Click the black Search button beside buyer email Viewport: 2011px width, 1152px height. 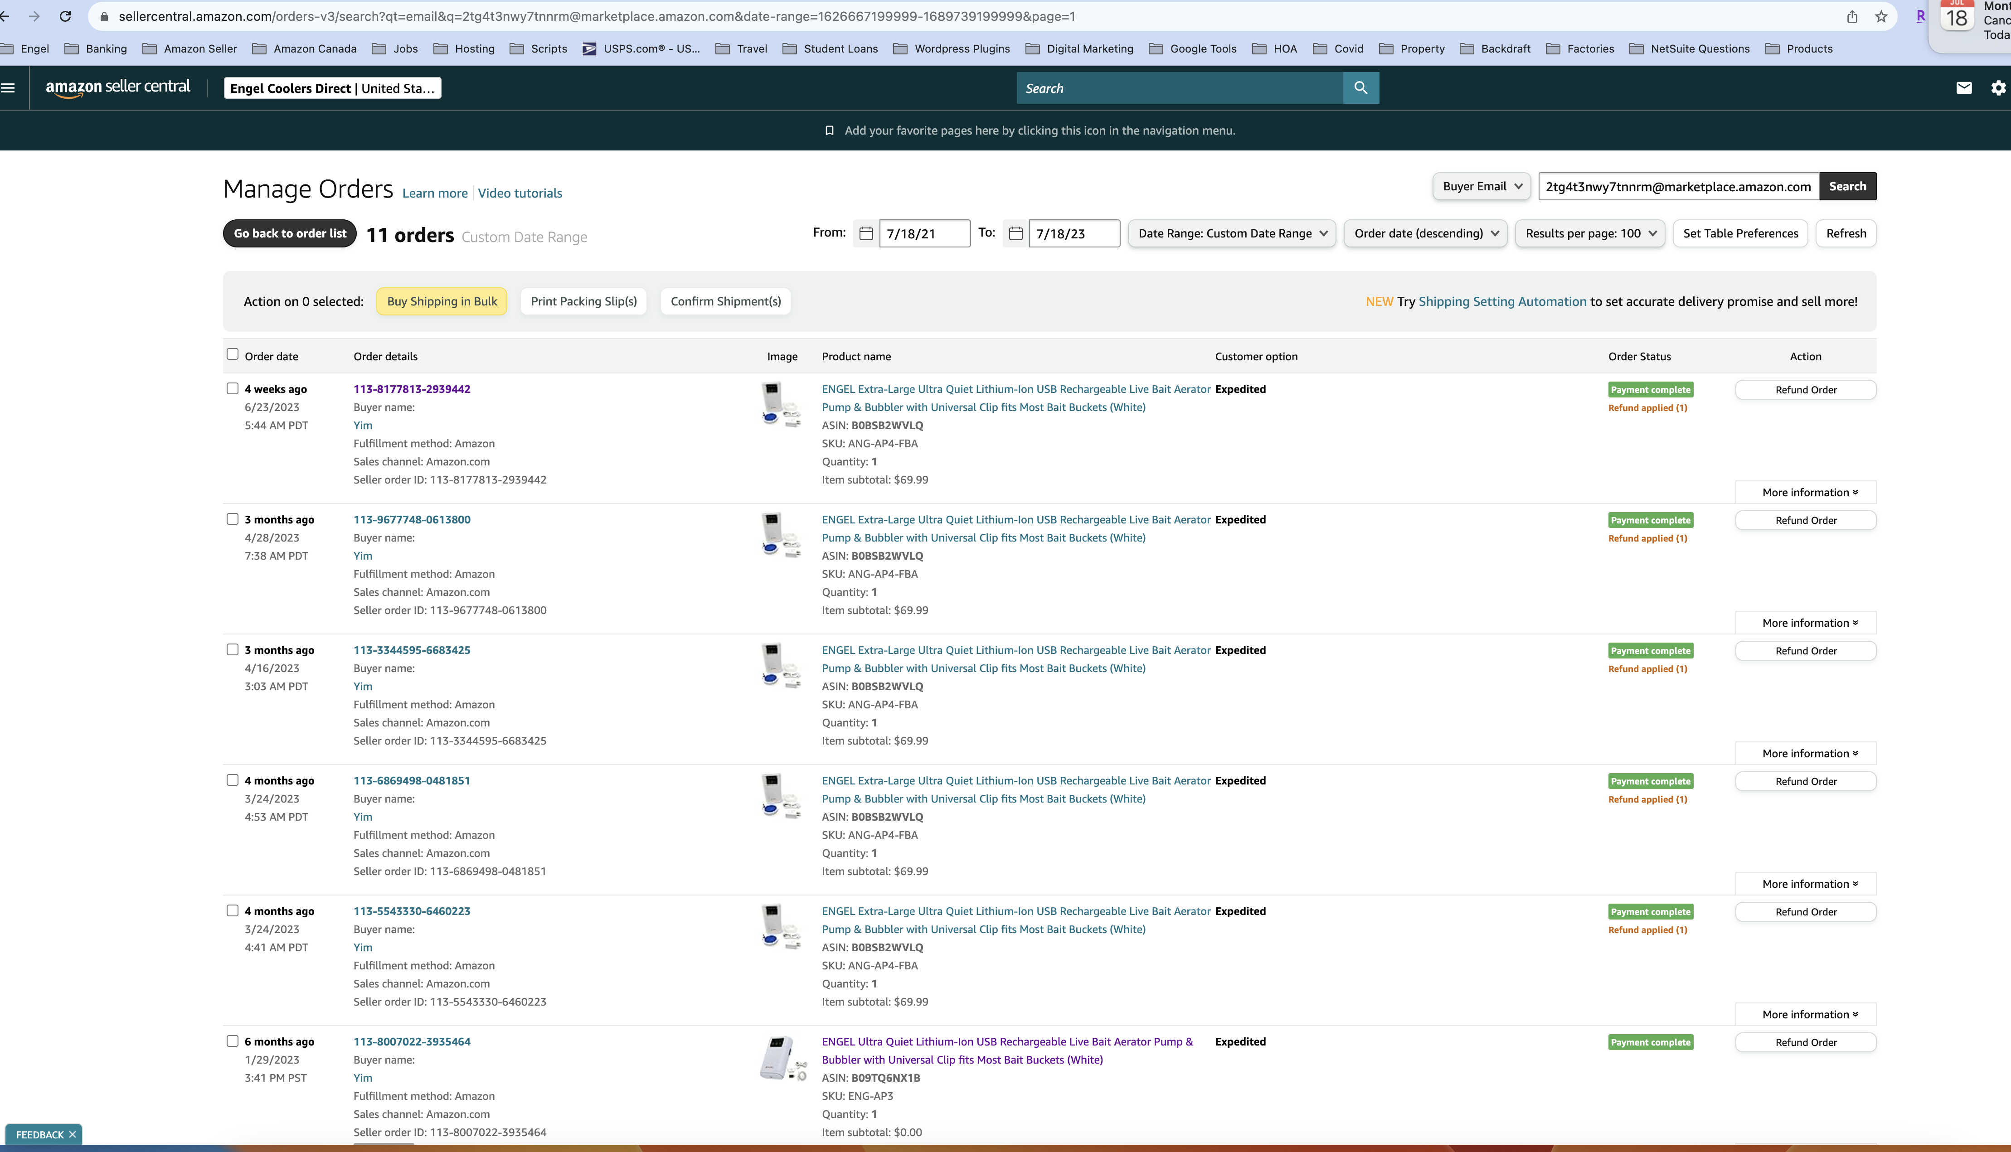(1847, 187)
